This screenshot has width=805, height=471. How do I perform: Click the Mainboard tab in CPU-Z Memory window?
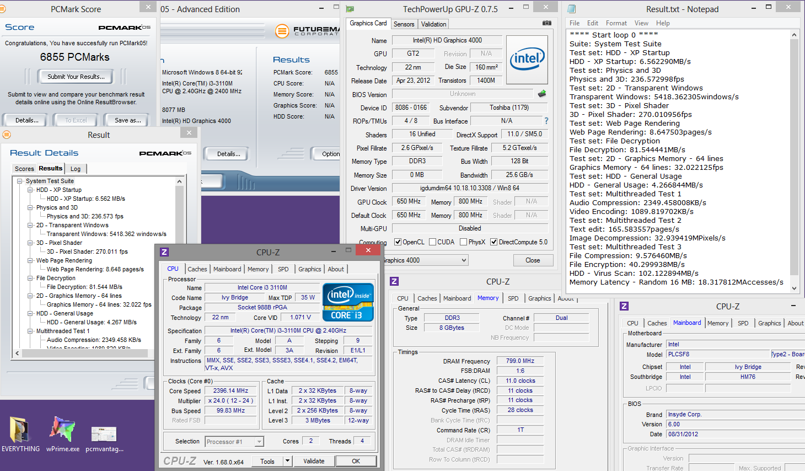point(457,298)
